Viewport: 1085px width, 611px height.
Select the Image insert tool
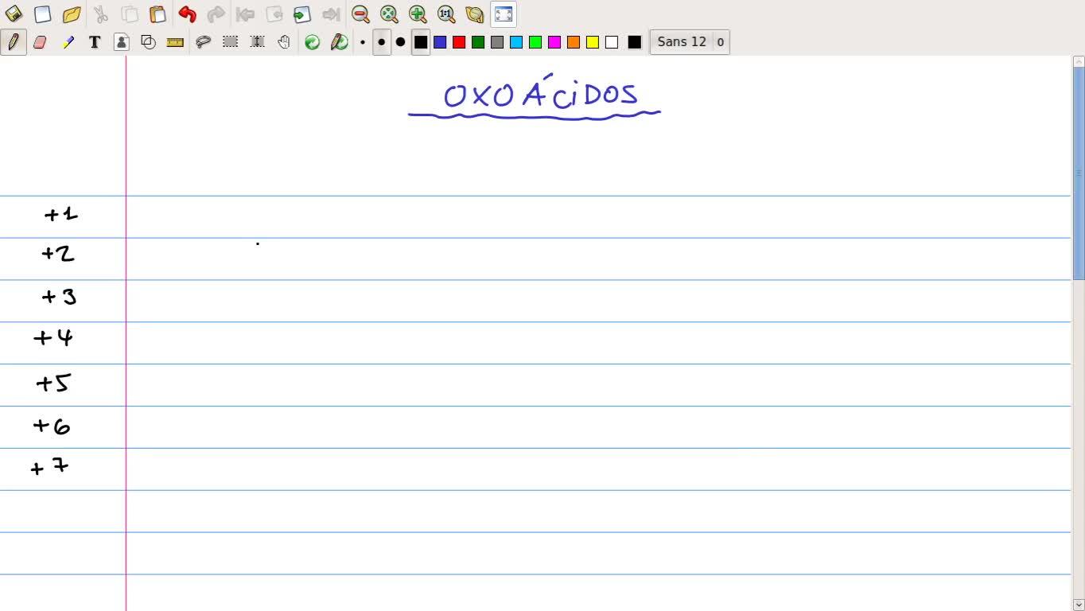pos(122,42)
